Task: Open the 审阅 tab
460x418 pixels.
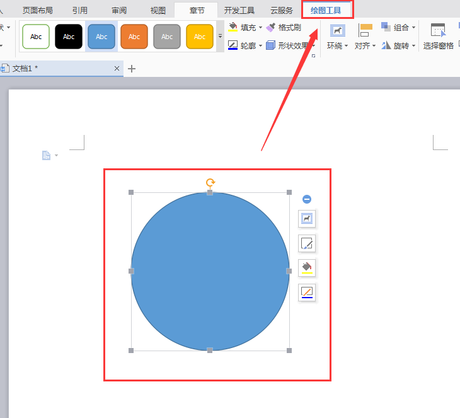Action: tap(119, 11)
